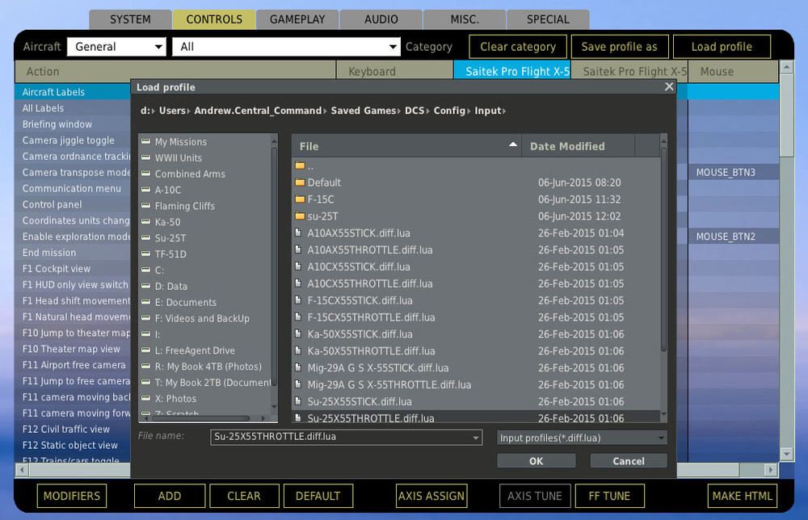Select the A10CX55THROTTLE.diff.lua file
Image resolution: width=808 pixels, height=520 pixels.
476,283
